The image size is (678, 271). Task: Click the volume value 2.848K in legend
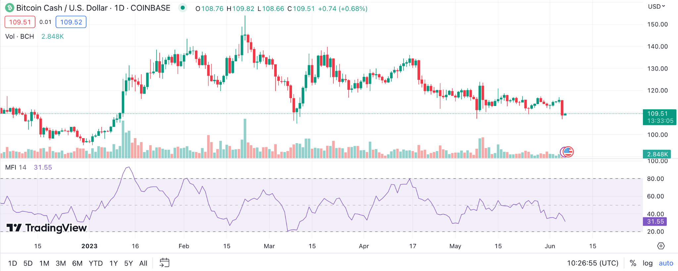click(x=53, y=36)
